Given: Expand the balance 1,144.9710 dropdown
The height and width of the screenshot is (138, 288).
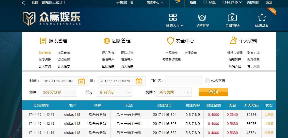Looking at the screenshot, I should coord(232,2).
